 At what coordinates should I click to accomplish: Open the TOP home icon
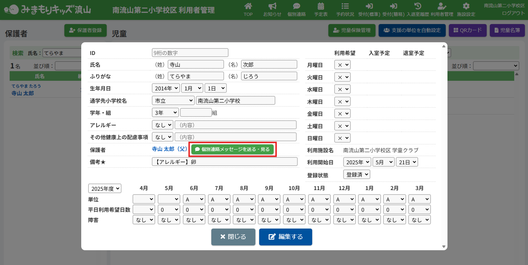point(248,6)
